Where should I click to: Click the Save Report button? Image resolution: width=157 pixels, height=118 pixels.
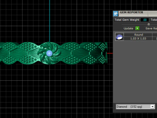coord(151,29)
